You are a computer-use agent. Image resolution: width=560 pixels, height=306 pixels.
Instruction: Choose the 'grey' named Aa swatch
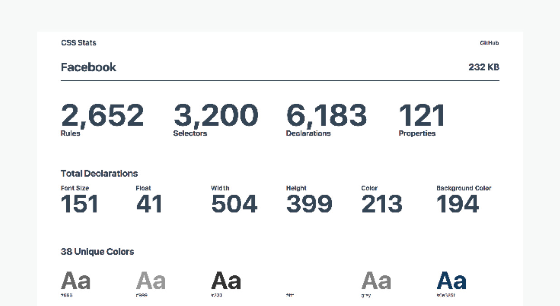[x=376, y=281]
